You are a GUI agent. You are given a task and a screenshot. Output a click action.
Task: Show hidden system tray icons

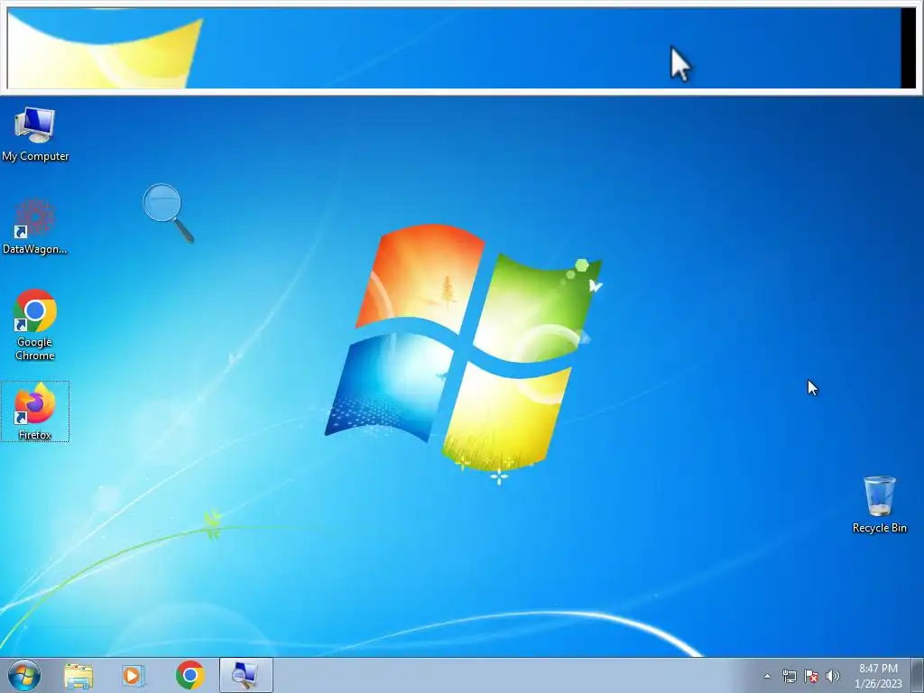tap(767, 676)
